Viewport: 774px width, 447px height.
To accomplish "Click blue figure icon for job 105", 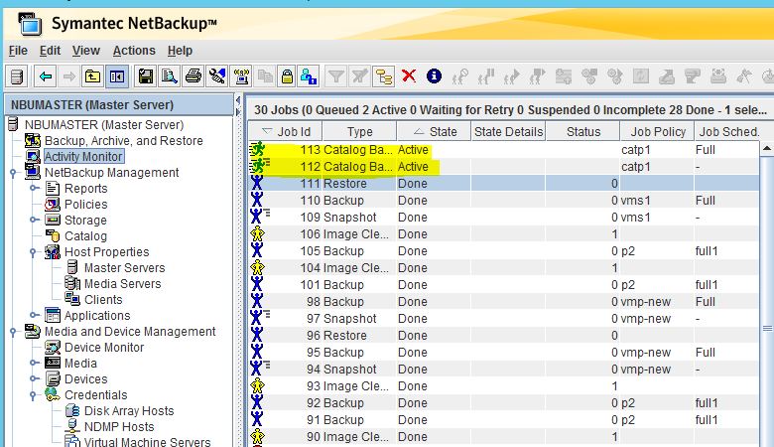I will pos(257,250).
